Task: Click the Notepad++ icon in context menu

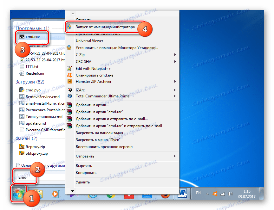Action: [69, 69]
